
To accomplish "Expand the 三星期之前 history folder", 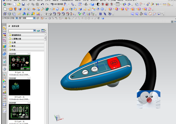I will 26,39.
